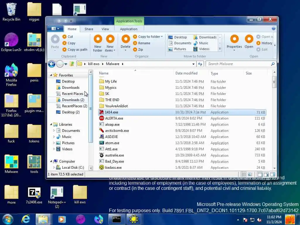Open the recent locations dropdown arrow
Image resolution: width=300 pixels, height=225 pixels.
coord(66,64)
